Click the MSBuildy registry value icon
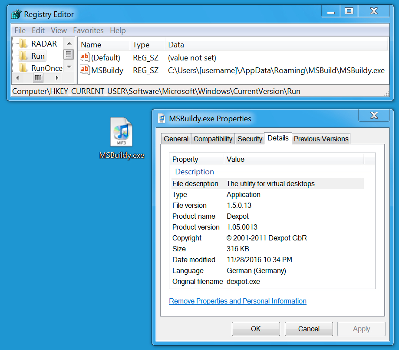 click(85, 70)
